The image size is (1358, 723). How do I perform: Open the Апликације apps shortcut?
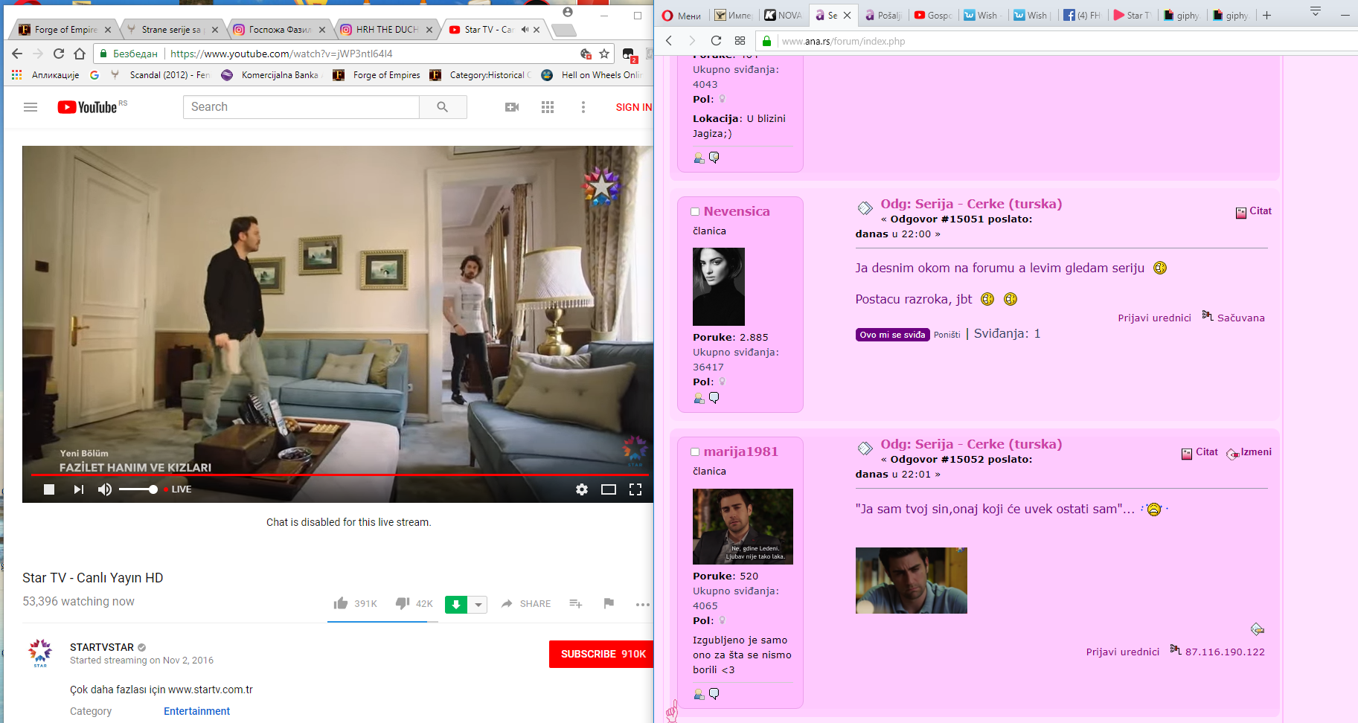[45, 75]
